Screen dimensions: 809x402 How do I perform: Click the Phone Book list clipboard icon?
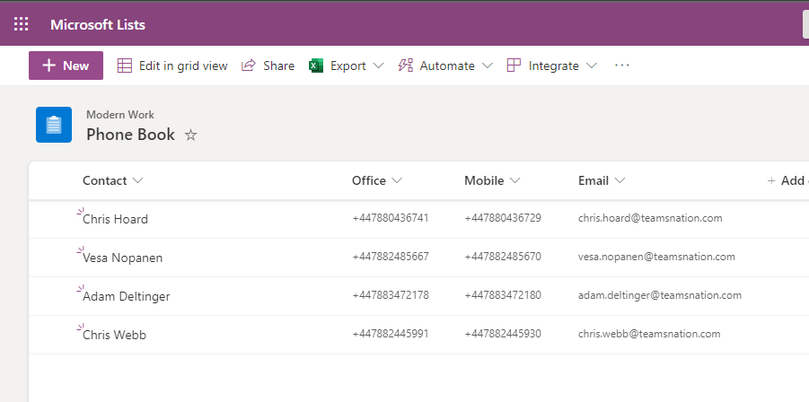[x=54, y=125]
